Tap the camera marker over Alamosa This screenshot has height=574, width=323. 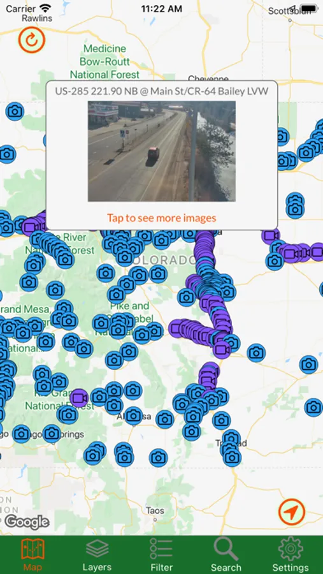coord(133,416)
